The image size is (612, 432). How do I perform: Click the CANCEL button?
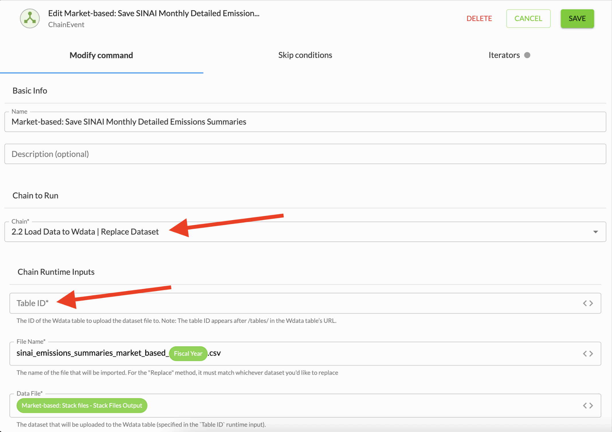pyautogui.click(x=528, y=19)
